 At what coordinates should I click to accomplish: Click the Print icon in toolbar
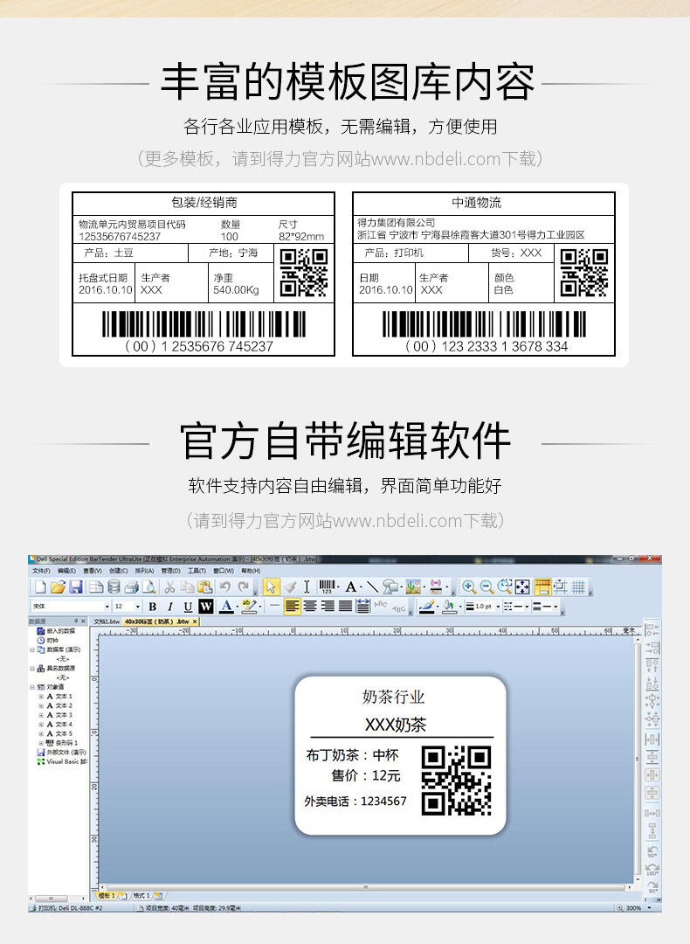132,587
